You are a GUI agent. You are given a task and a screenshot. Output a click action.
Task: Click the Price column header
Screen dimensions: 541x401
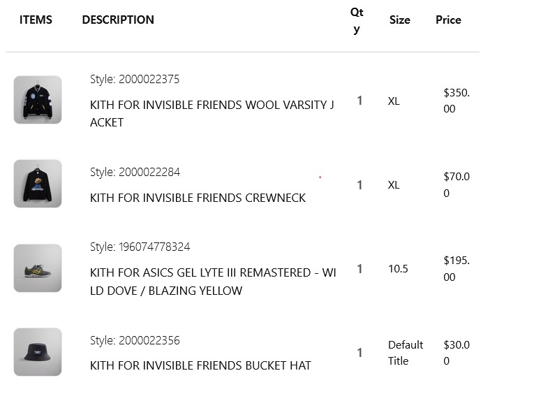coord(449,20)
